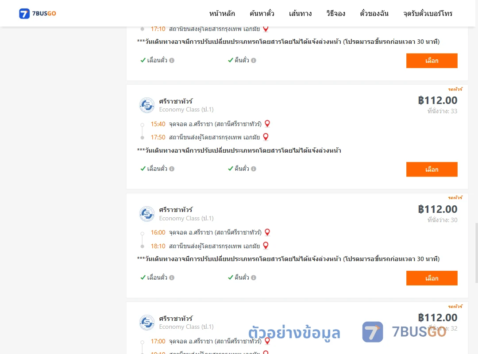Select the 15:40 departure trip with เลือก
Screen dimensions: 478x354
(x=432, y=169)
